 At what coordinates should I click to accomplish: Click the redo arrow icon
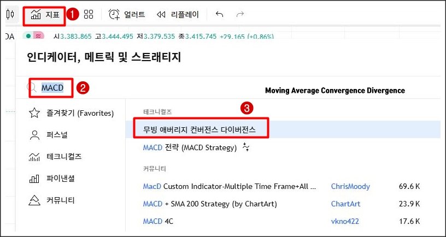pyautogui.click(x=240, y=14)
